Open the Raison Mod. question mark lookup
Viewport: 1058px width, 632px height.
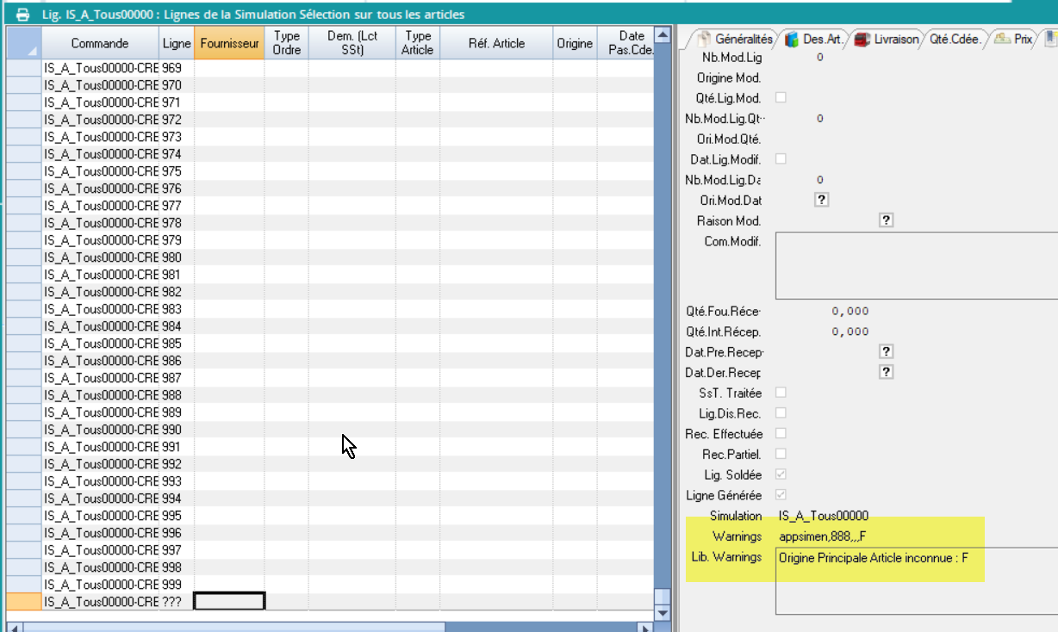pyautogui.click(x=886, y=220)
